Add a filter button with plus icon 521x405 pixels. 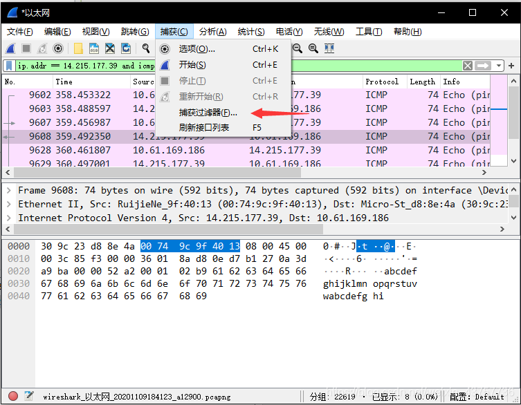[x=512, y=66]
